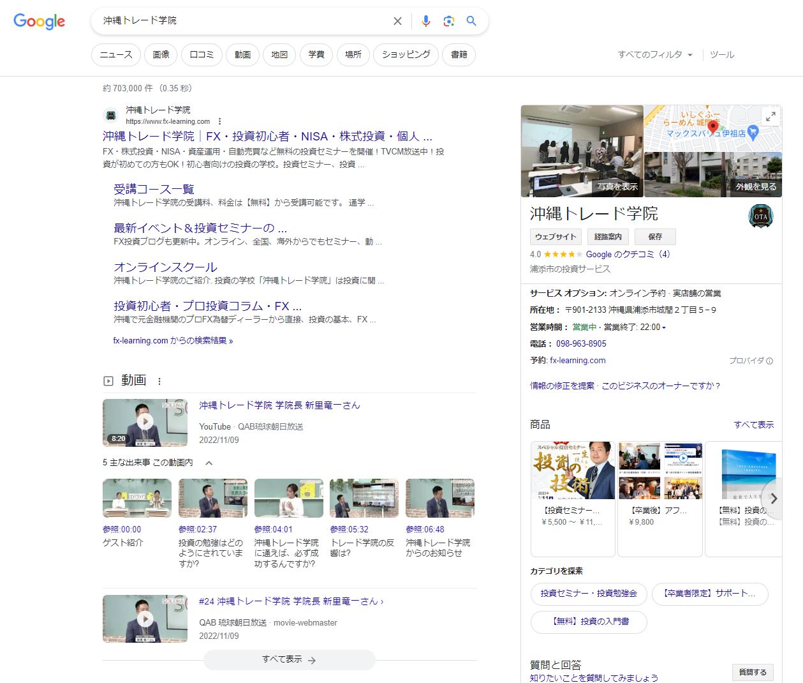
Task: Select the 口コミ filter chip
Action: (202, 55)
